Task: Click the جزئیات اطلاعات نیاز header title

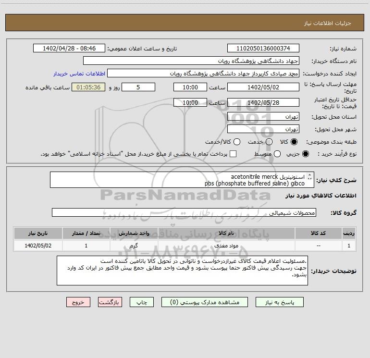Action: click(x=328, y=23)
